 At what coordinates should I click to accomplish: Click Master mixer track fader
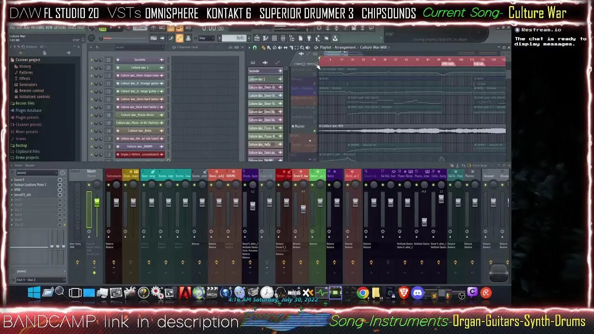tap(97, 202)
